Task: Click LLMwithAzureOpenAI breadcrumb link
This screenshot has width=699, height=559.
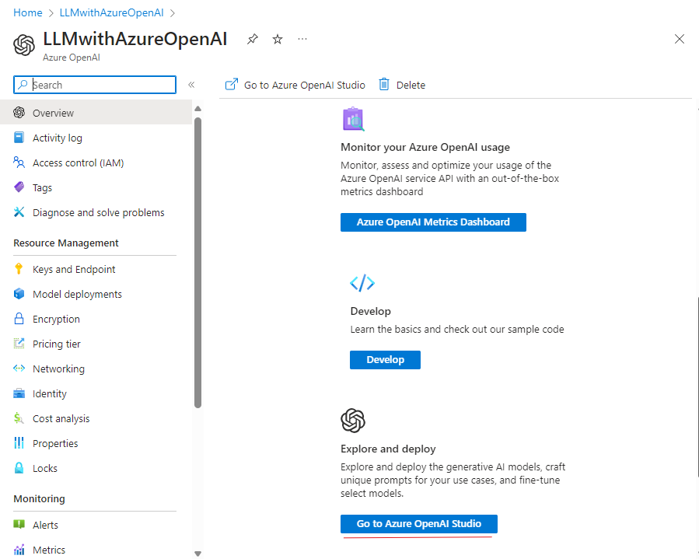Action: [x=111, y=12]
